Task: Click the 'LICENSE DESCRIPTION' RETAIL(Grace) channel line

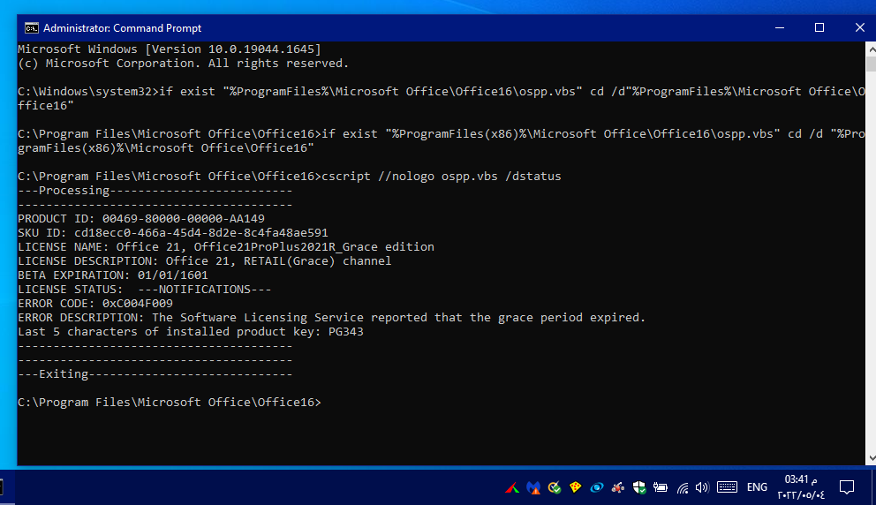Action: 205,260
